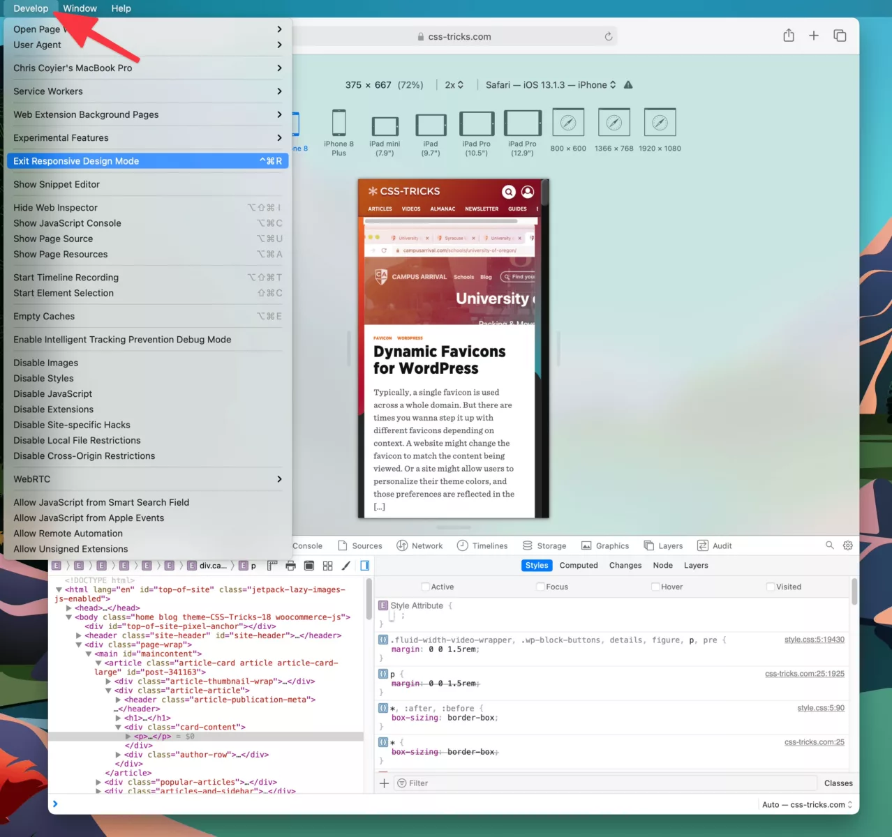Click NEWSLETTER in CSS-Tricks nav
The height and width of the screenshot is (837, 892).
click(x=482, y=209)
